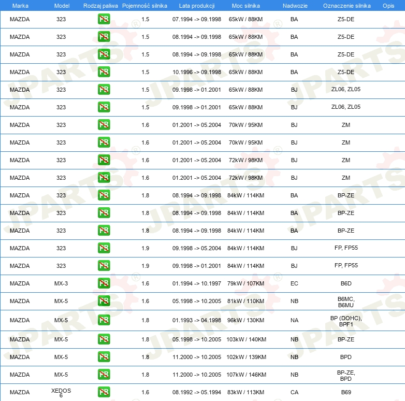Screen dimensions: 405x401
Task: Click the fuel icon in the 1.9 09.1998 -> 05.2004 row
Action: coord(104,248)
